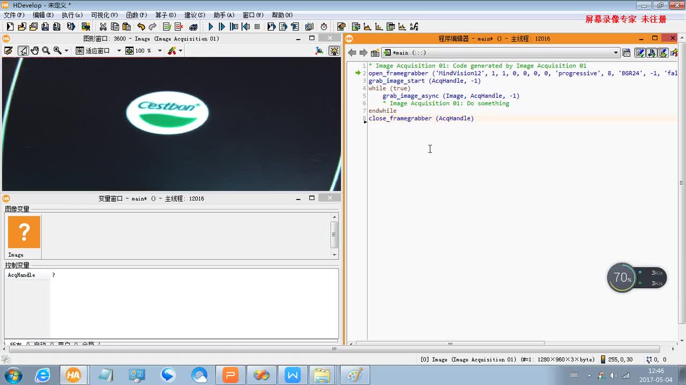Image resolution: width=686 pixels, height=385 pixels.
Task: Open the WPS Writer taskbar icon
Action: click(293, 375)
